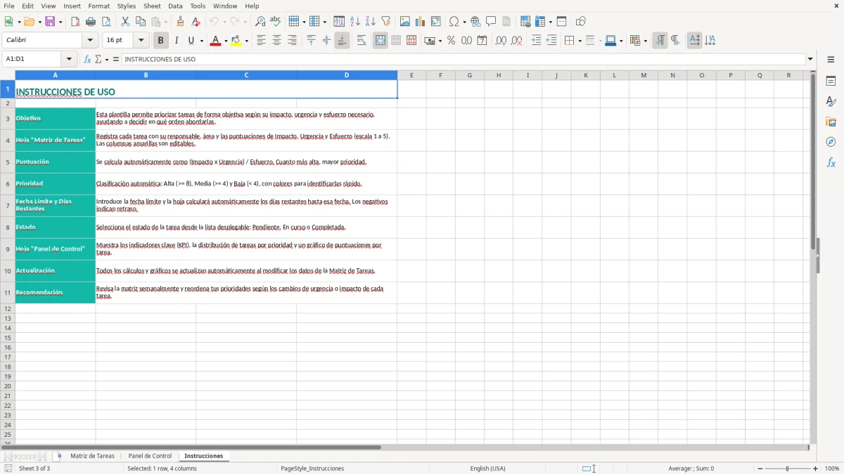The width and height of the screenshot is (844, 474).
Task: Apply the yellow background color
Action: tap(236, 41)
